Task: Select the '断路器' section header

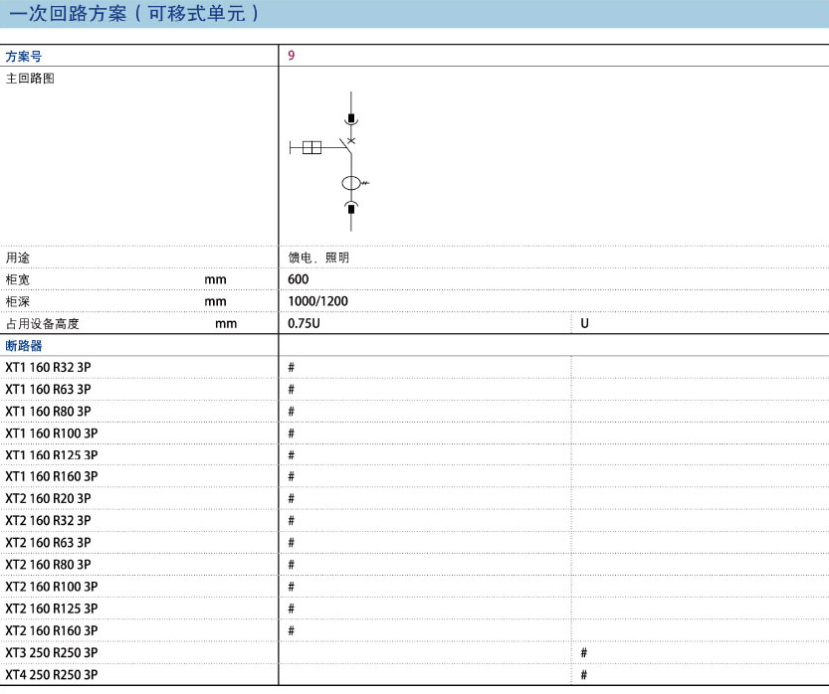Action: click(x=23, y=346)
